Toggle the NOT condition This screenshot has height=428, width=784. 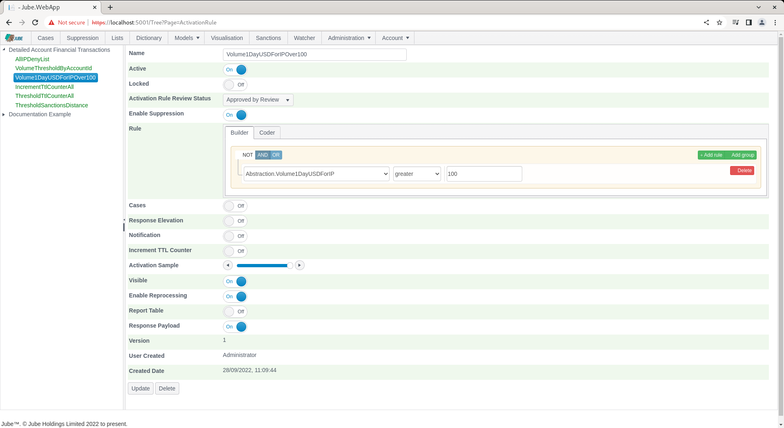(245, 155)
